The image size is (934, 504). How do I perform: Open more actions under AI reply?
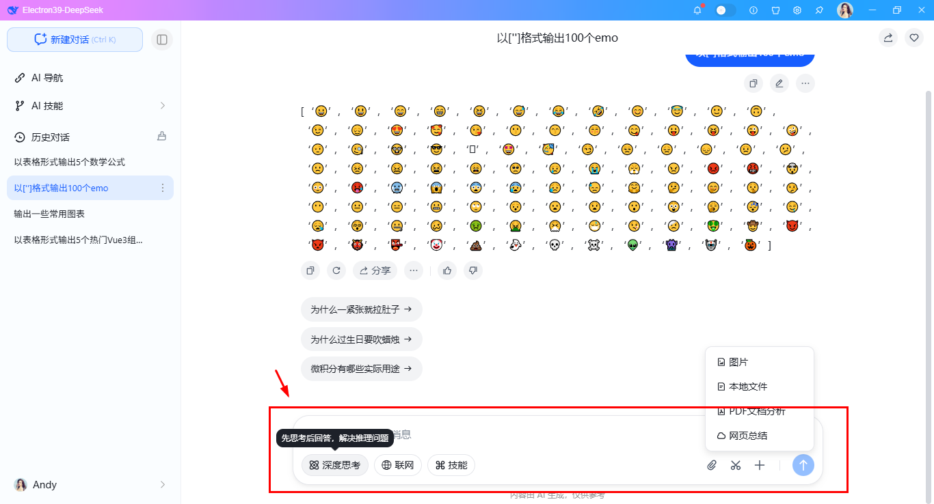point(414,270)
